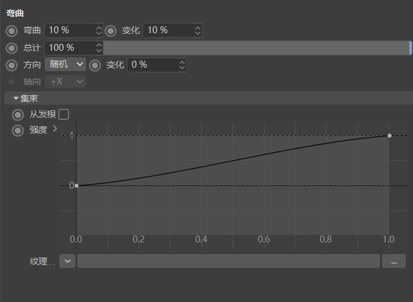
Task: Click the 纹理 browse button with ellipsis
Action: click(x=394, y=261)
